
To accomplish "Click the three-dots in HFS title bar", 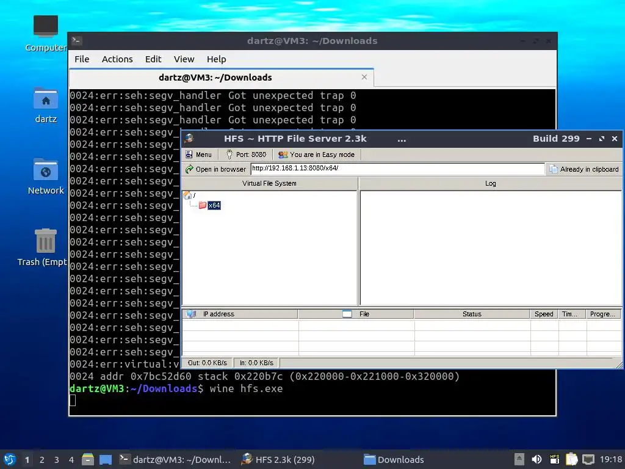I will pos(402,140).
